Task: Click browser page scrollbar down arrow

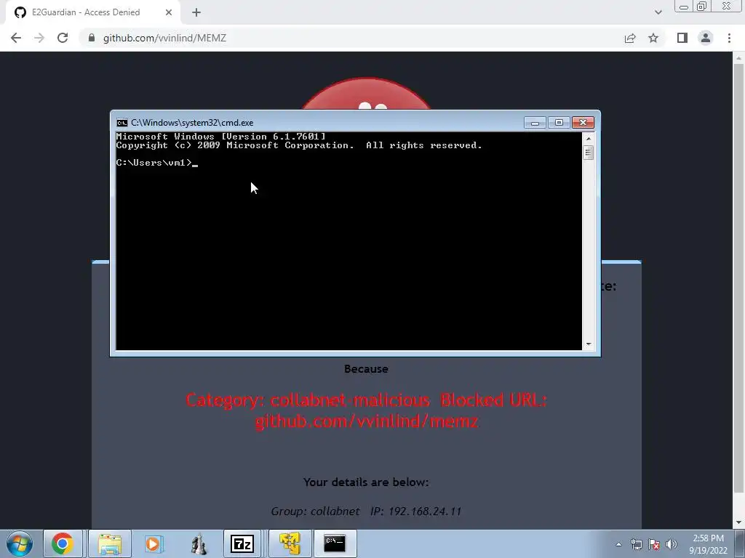Action: point(738,523)
